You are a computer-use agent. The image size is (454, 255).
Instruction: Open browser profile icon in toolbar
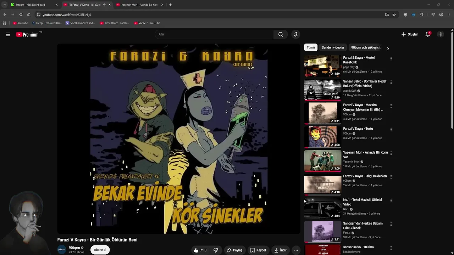pos(441,15)
